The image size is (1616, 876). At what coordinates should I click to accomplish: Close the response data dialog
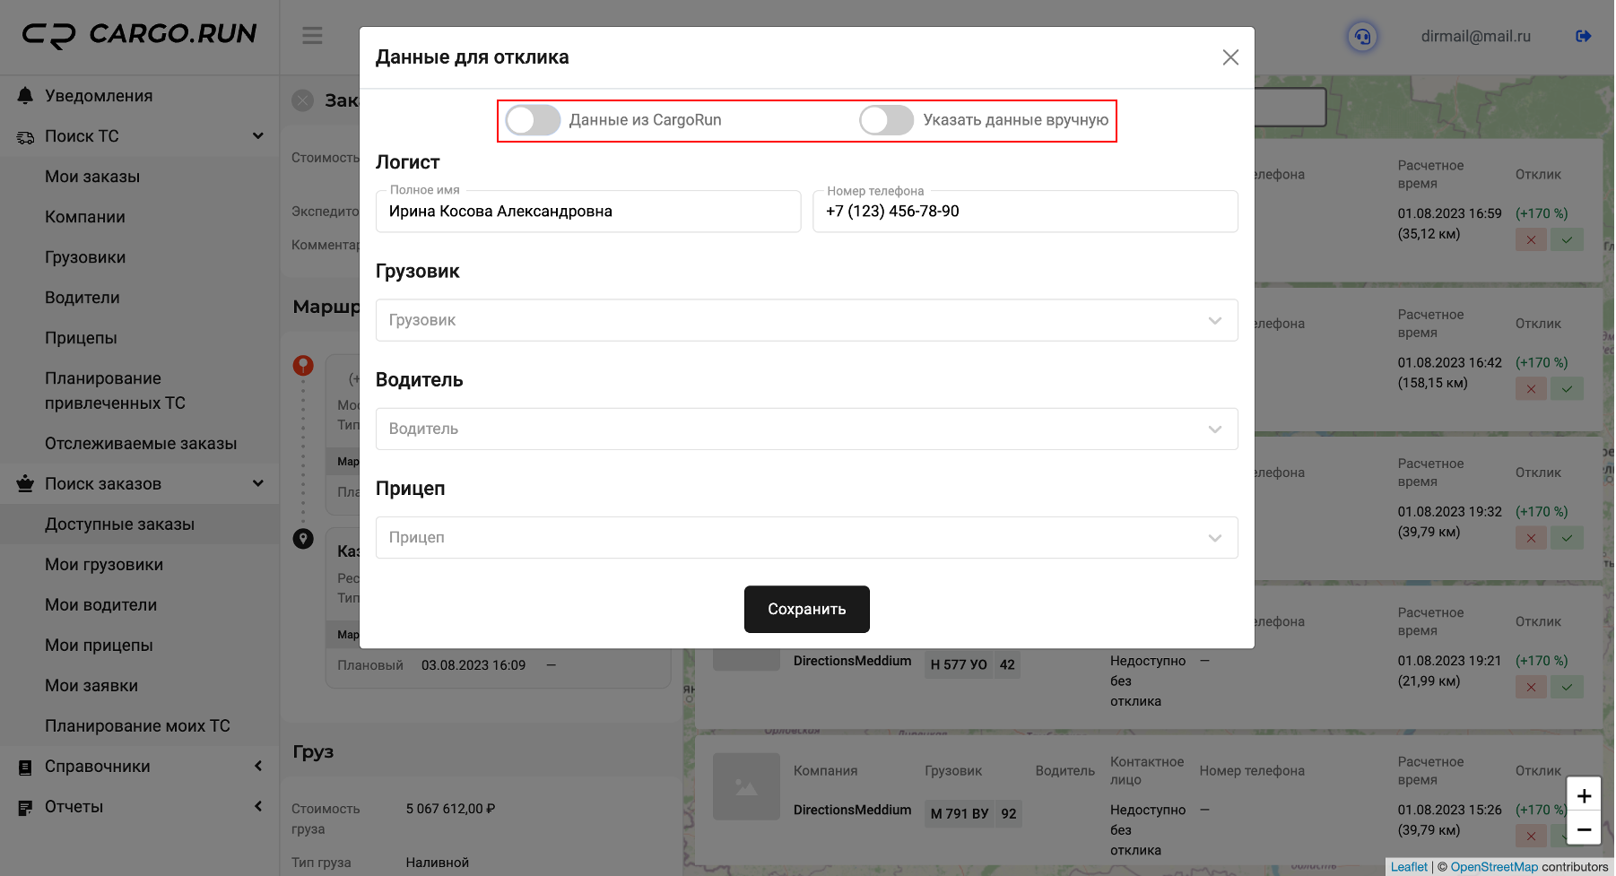[x=1230, y=57]
